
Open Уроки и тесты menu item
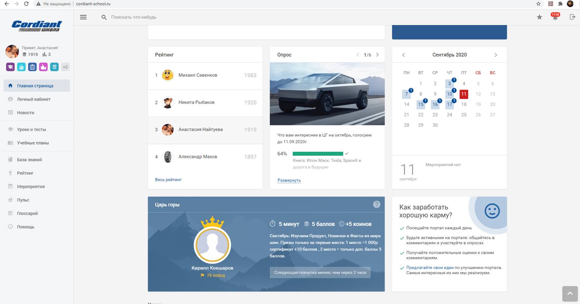(x=32, y=130)
